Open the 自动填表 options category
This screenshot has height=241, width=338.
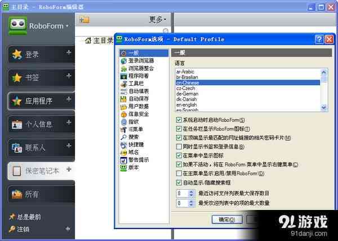tap(135, 91)
